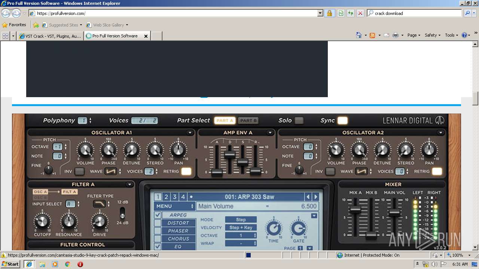Open Windows Explorer folder in taskbar

point(42,264)
